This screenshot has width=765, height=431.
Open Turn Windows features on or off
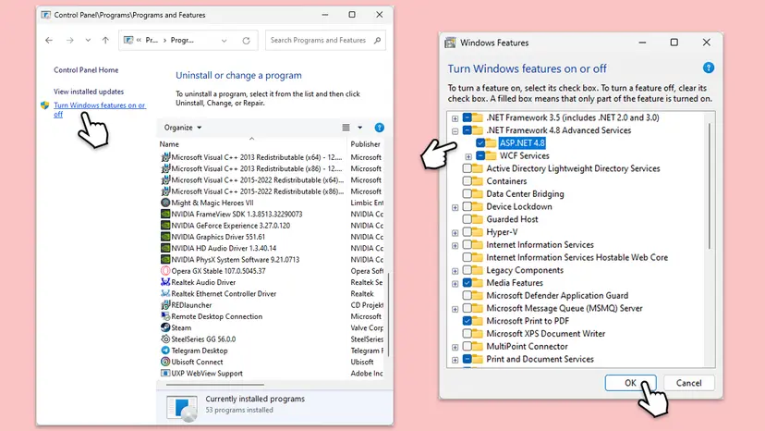[100, 109]
